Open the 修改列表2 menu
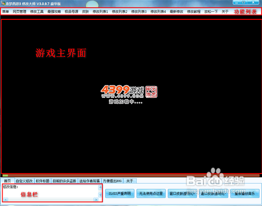This screenshot has height=206, width=262. [x=119, y=12]
